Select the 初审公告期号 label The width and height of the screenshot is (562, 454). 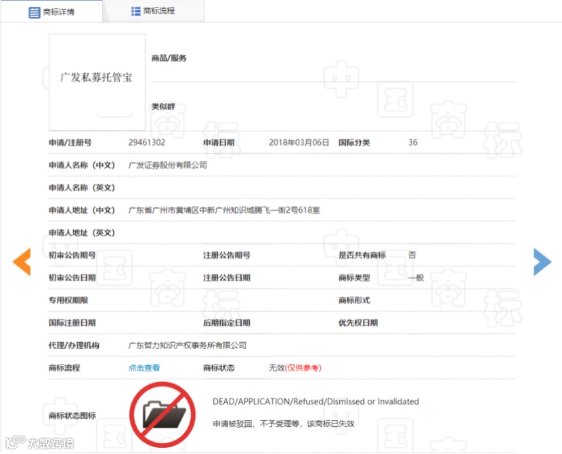point(72,255)
